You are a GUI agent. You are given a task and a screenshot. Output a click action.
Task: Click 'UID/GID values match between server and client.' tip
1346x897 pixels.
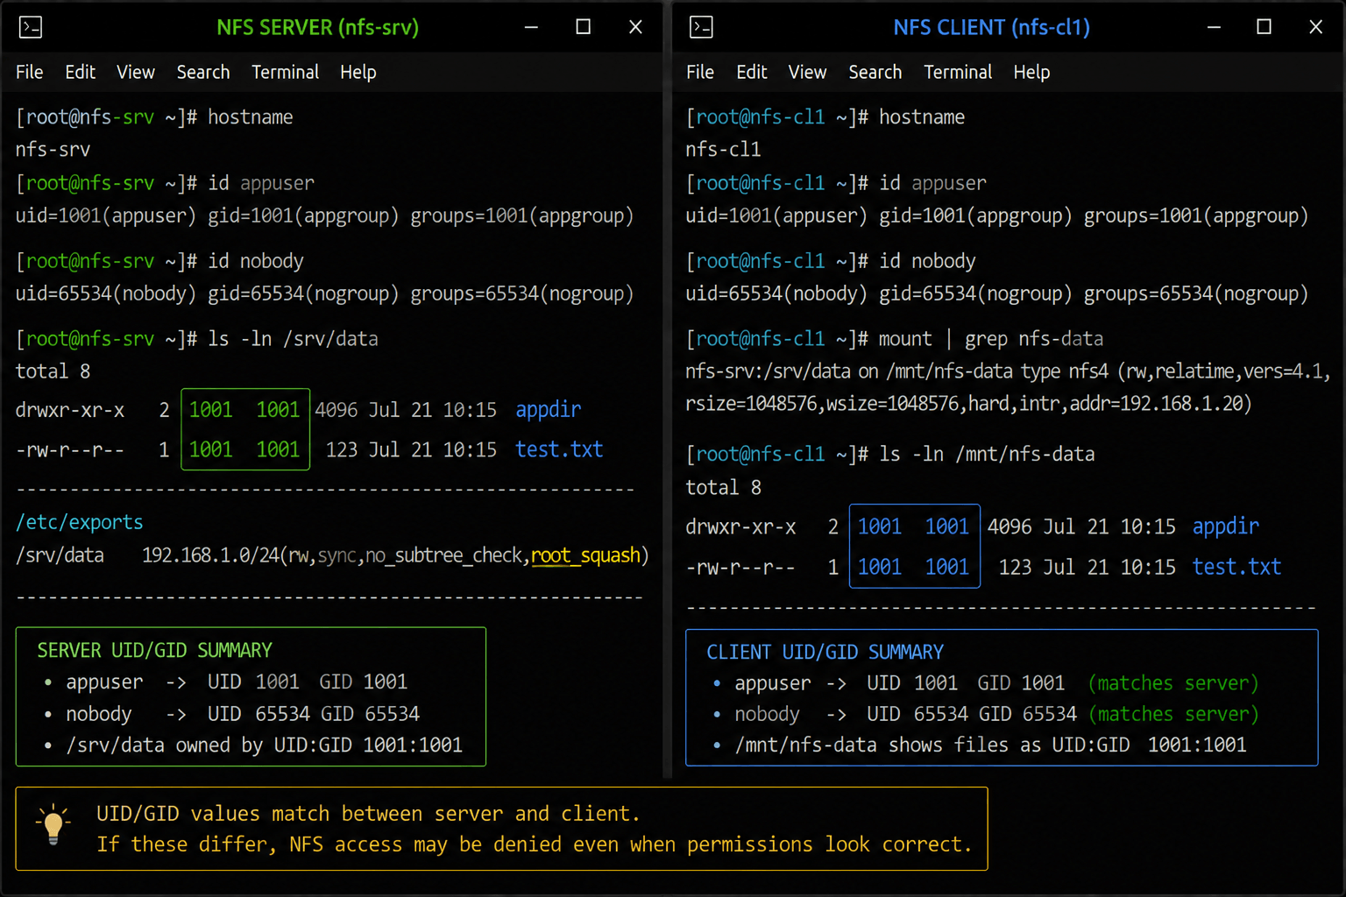point(368,814)
